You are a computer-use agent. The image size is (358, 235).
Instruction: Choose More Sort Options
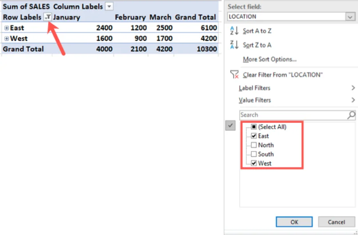tap(270, 59)
